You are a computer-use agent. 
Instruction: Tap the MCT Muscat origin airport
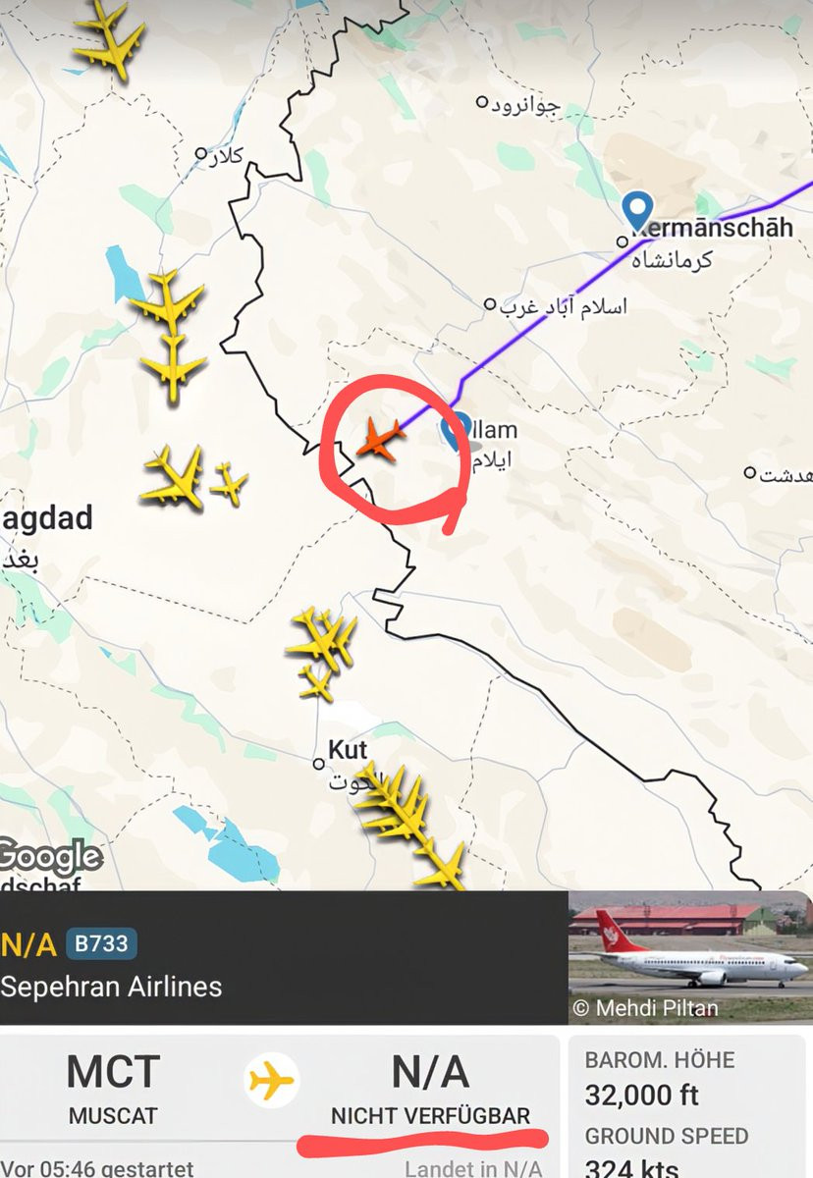pyautogui.click(x=115, y=1088)
